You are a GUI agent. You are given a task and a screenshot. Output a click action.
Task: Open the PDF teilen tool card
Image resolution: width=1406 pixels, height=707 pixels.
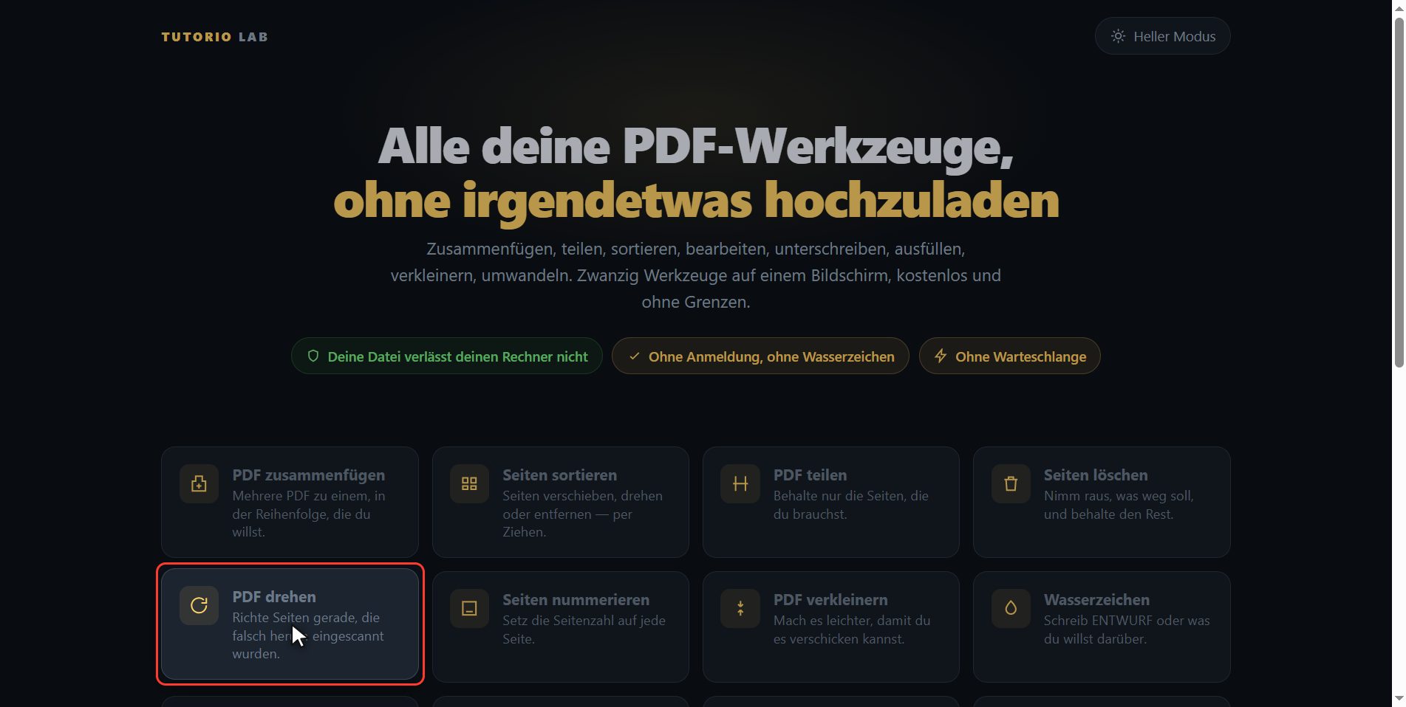click(830, 502)
